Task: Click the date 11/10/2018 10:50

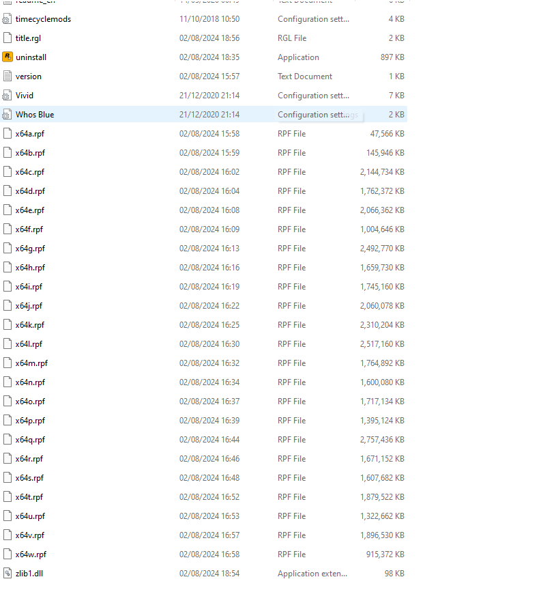Action: tap(209, 19)
